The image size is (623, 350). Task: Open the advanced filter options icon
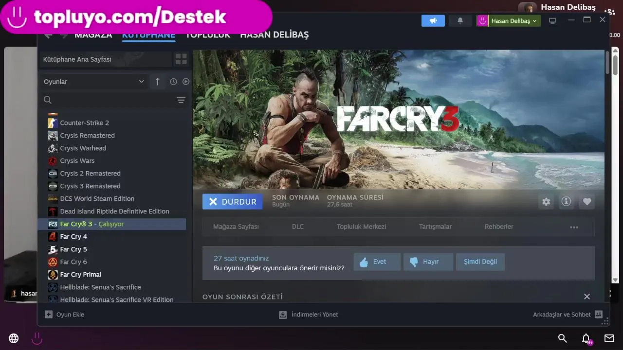point(181,100)
